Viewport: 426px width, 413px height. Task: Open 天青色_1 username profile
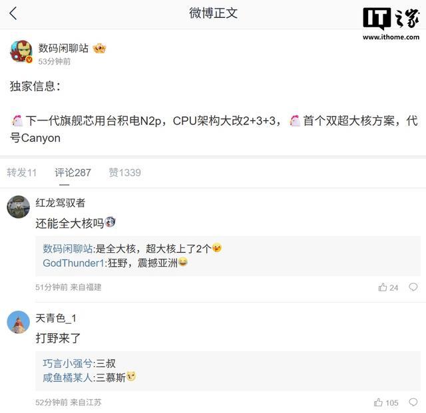coord(56,319)
